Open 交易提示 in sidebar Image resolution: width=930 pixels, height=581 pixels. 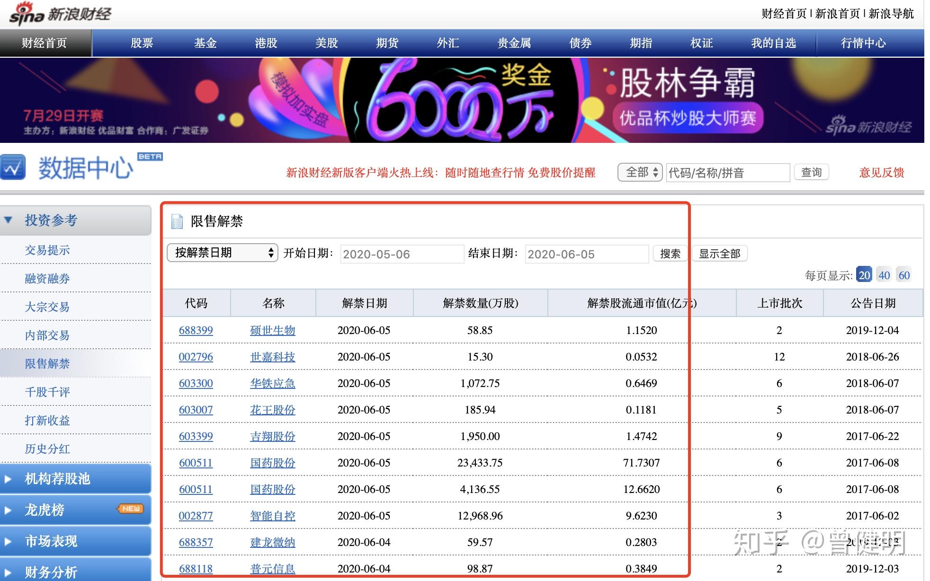[x=47, y=250]
